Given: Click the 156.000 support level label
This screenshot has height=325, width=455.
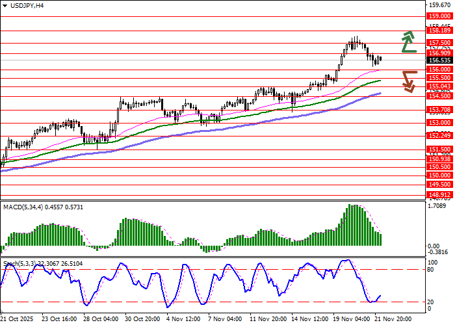Looking at the screenshot, I should tap(439, 69).
